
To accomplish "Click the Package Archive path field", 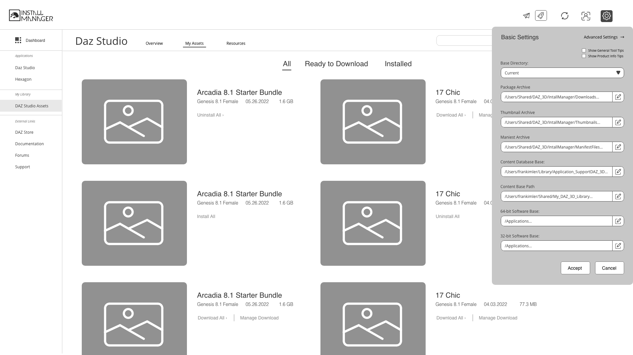I will [557, 97].
